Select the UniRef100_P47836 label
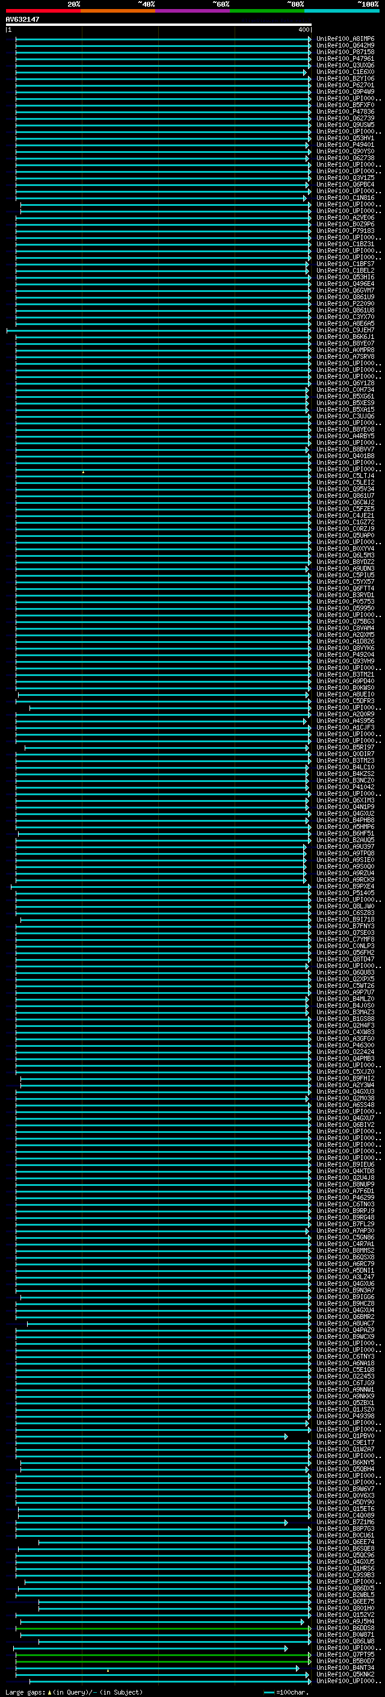Viewport: 385px width, 1697px height. (x=345, y=112)
